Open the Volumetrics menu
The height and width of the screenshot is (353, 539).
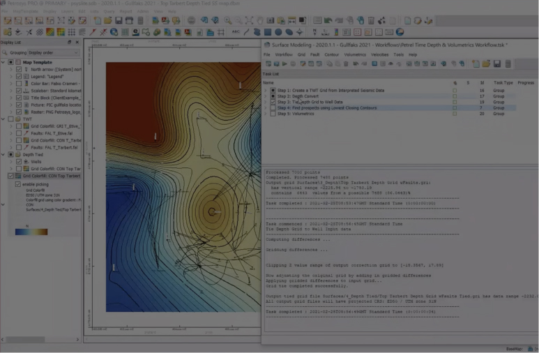point(354,54)
